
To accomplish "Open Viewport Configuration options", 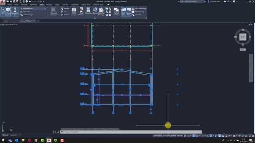I will pyautogui.click(x=53, y=12).
